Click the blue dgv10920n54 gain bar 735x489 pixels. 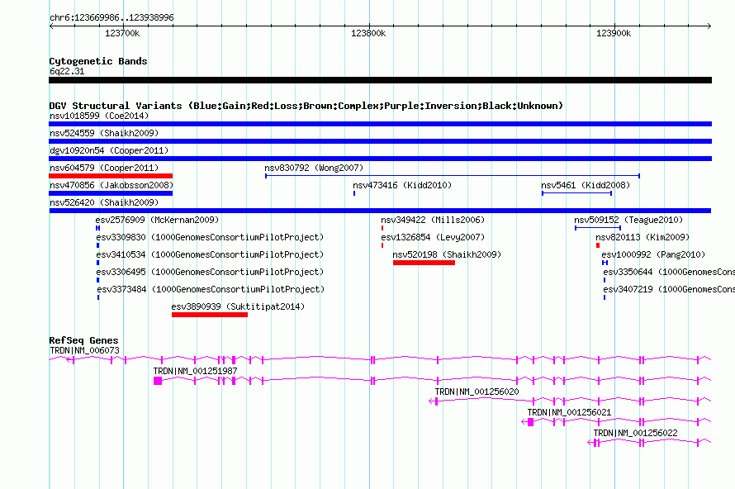point(380,159)
